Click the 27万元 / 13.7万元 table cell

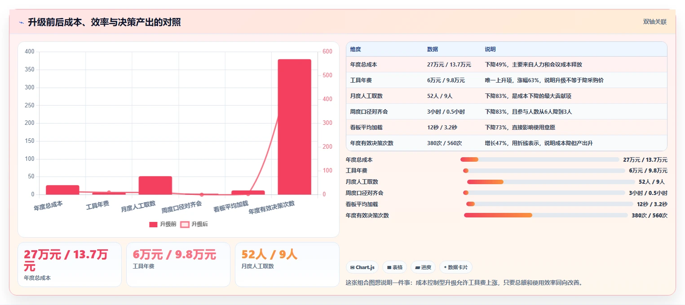tap(449, 65)
